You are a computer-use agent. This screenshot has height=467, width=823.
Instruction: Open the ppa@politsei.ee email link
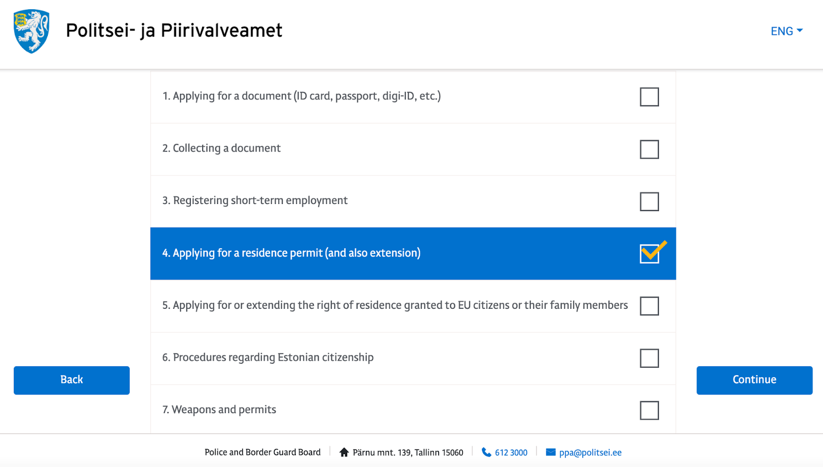pos(590,453)
